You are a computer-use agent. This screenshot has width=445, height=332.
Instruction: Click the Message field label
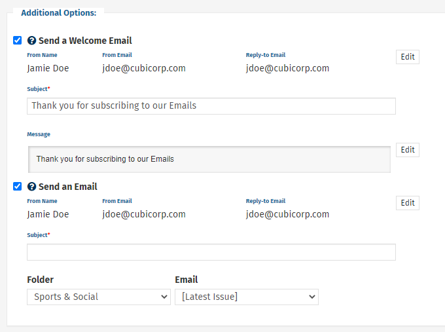click(39, 134)
